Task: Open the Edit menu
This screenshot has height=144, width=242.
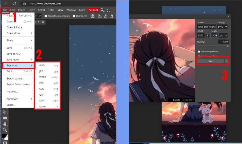Action: (12, 10)
